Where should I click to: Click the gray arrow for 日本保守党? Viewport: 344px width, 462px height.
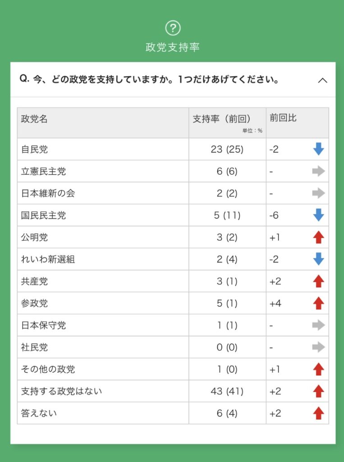pyautogui.click(x=319, y=325)
